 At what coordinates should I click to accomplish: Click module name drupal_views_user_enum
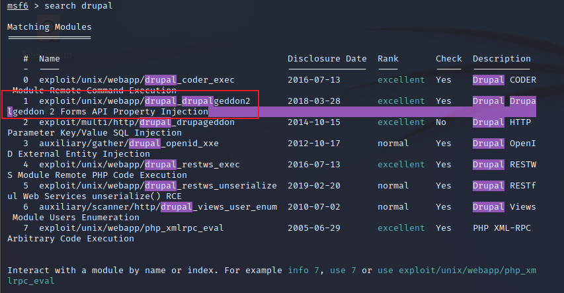click(219, 207)
